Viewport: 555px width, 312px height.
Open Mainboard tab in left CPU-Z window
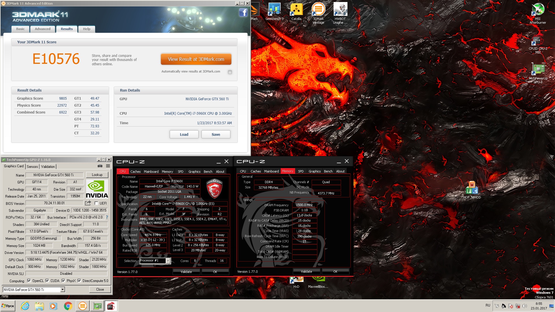(151, 171)
